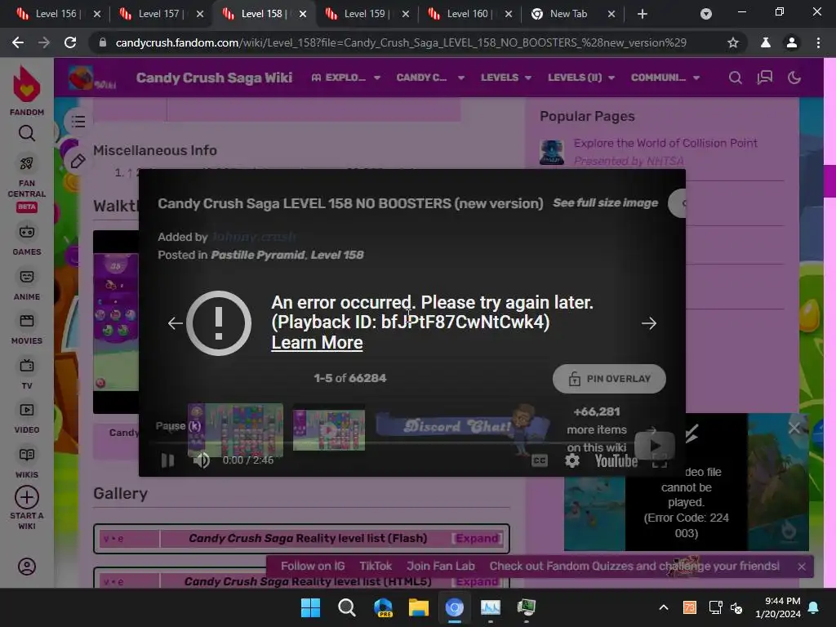Go to Anime section in sidebar
Viewport: 836px width, 627px height.
click(27, 284)
